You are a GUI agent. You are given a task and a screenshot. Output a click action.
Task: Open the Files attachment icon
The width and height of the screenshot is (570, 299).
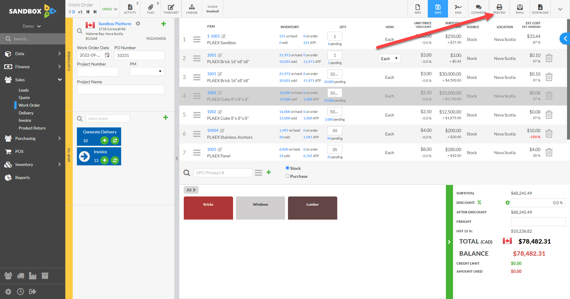tap(151, 9)
